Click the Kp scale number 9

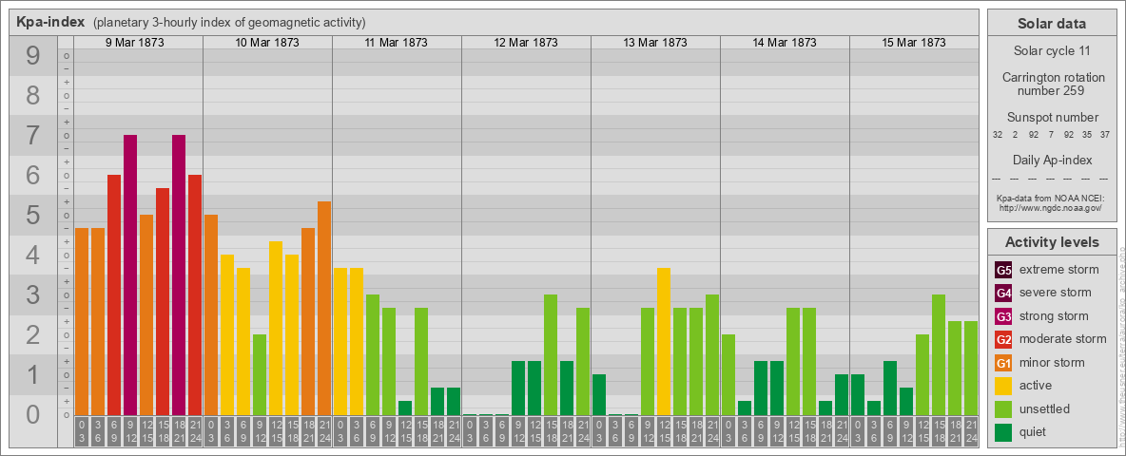[33, 56]
